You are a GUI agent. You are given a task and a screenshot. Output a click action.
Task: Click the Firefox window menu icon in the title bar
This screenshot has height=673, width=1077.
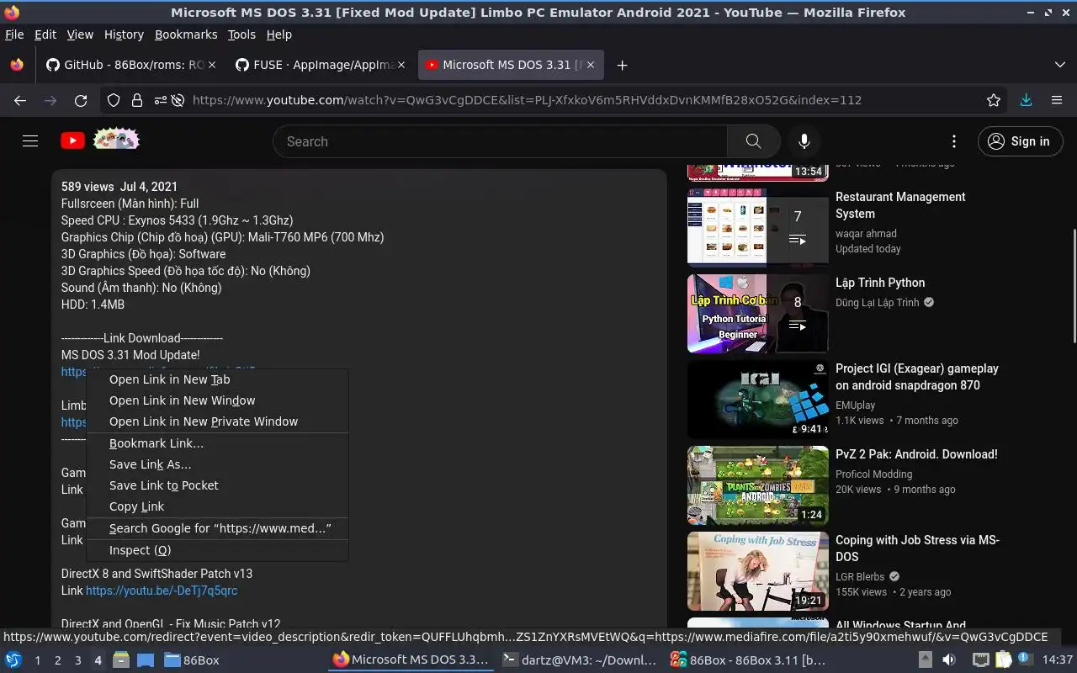[12, 13]
